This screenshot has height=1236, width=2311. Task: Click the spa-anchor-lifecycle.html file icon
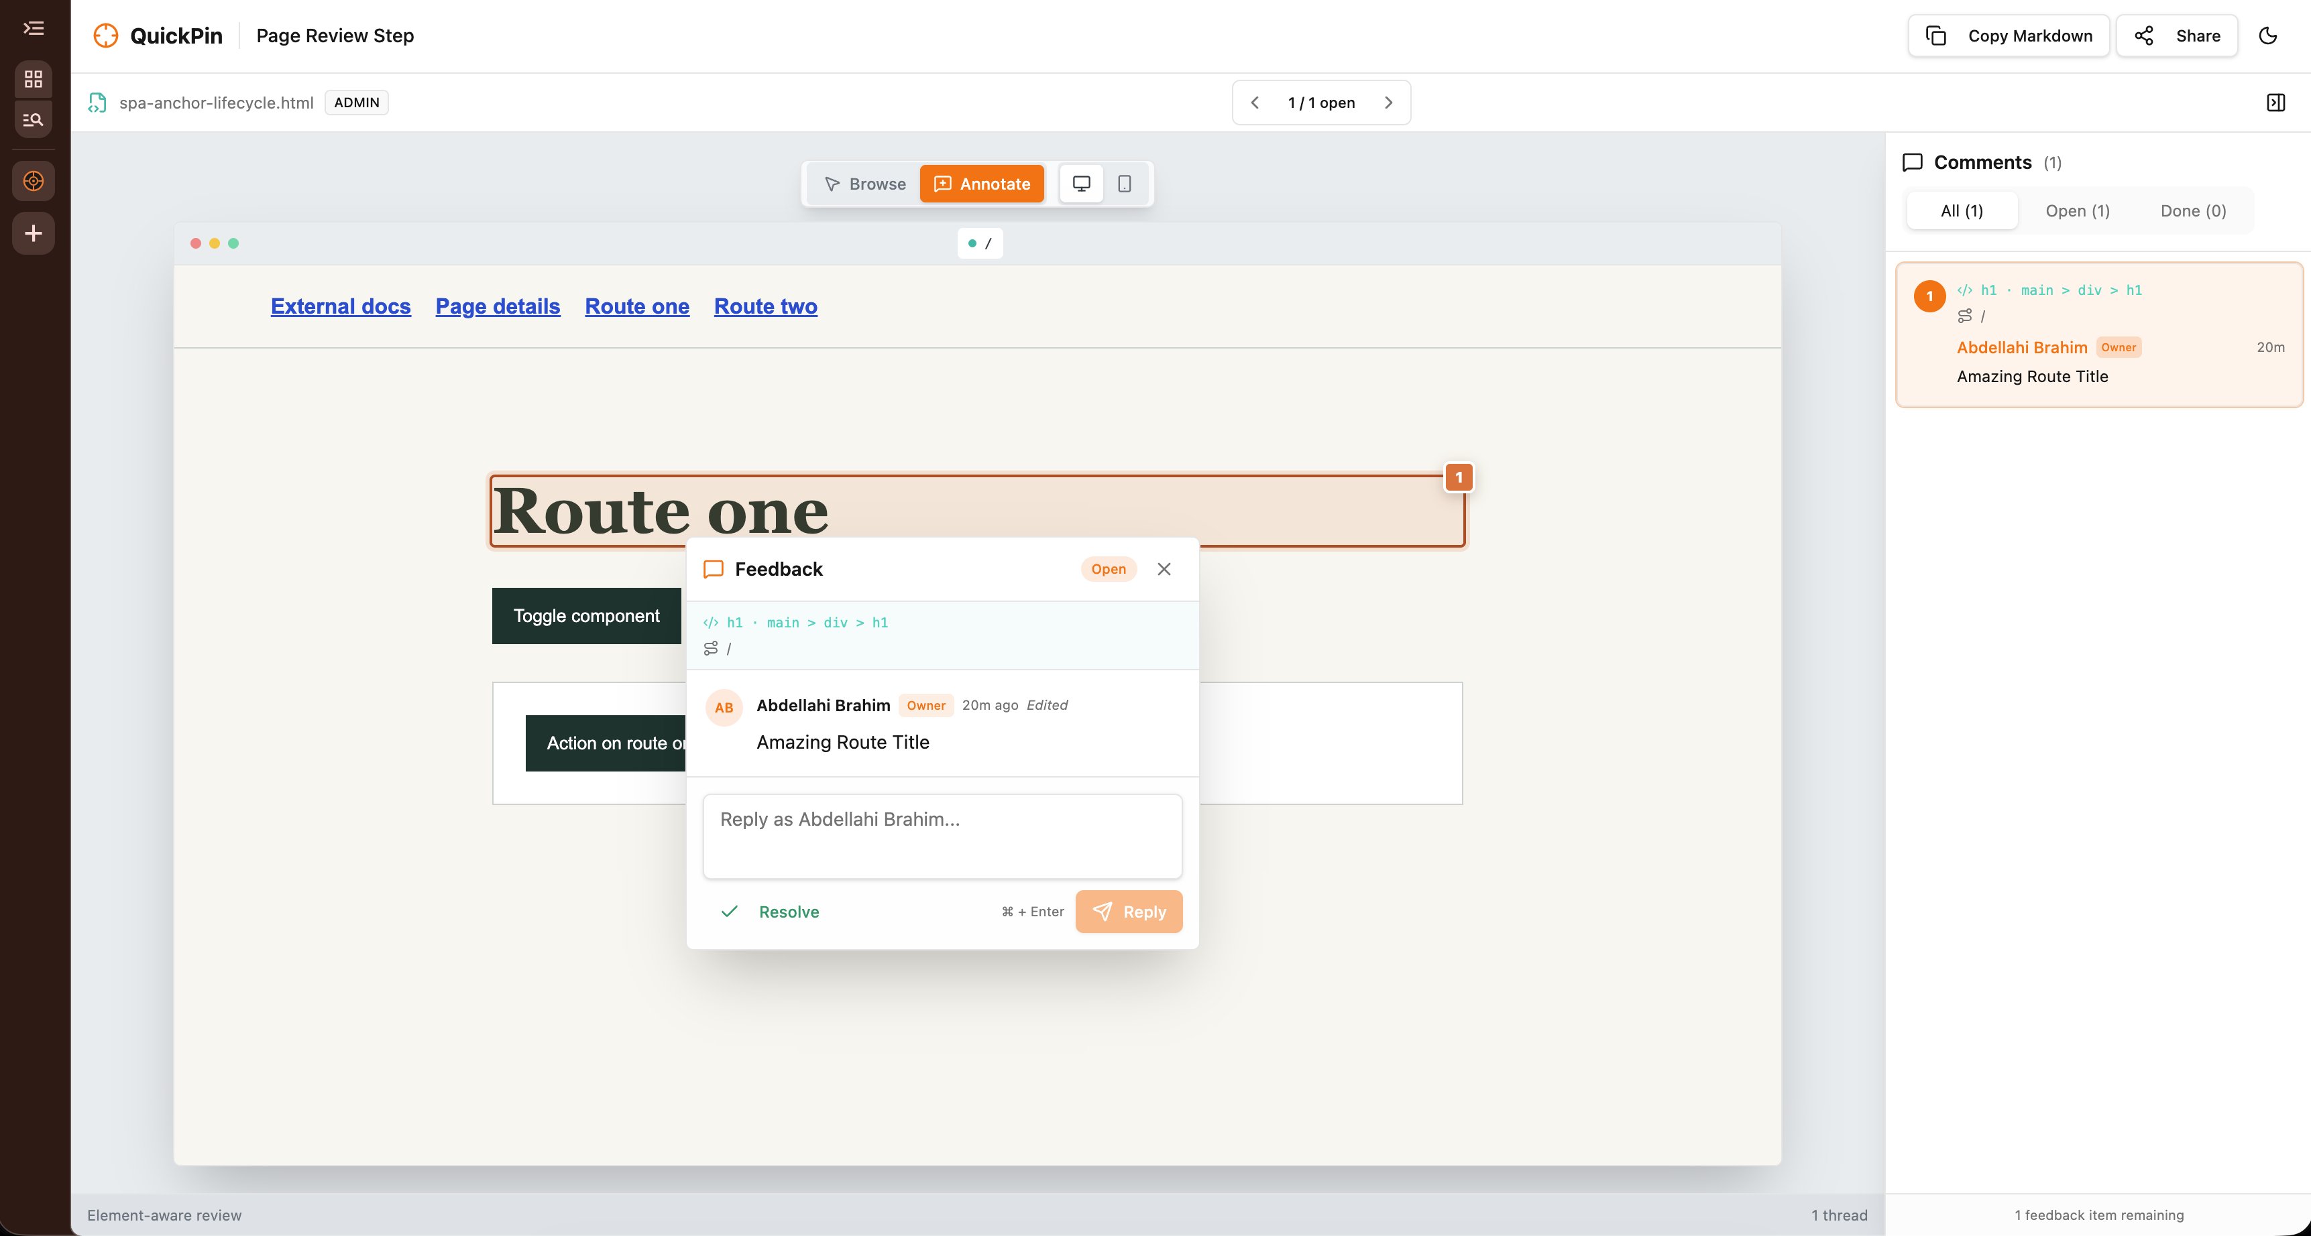click(x=97, y=103)
